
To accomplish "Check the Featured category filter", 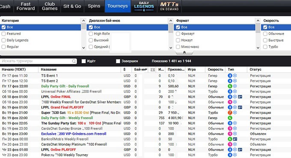I will [x=3, y=34].
